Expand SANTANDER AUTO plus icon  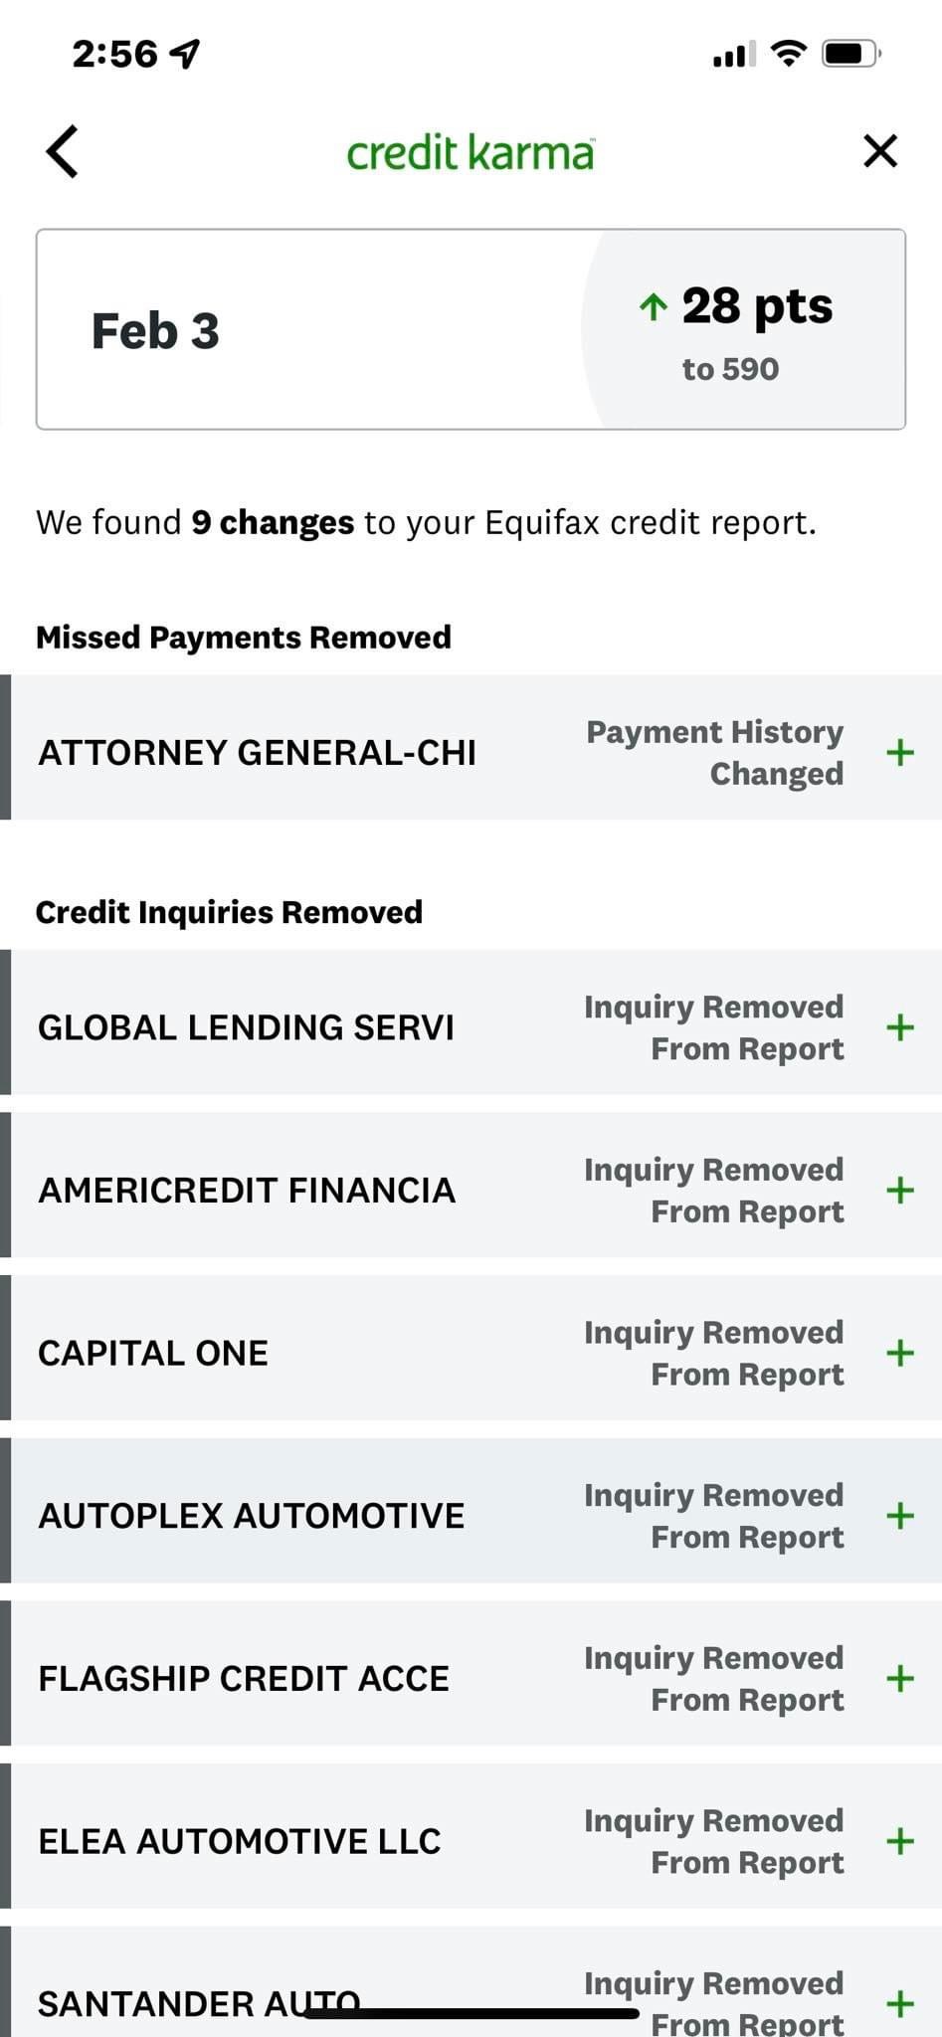point(900,2003)
